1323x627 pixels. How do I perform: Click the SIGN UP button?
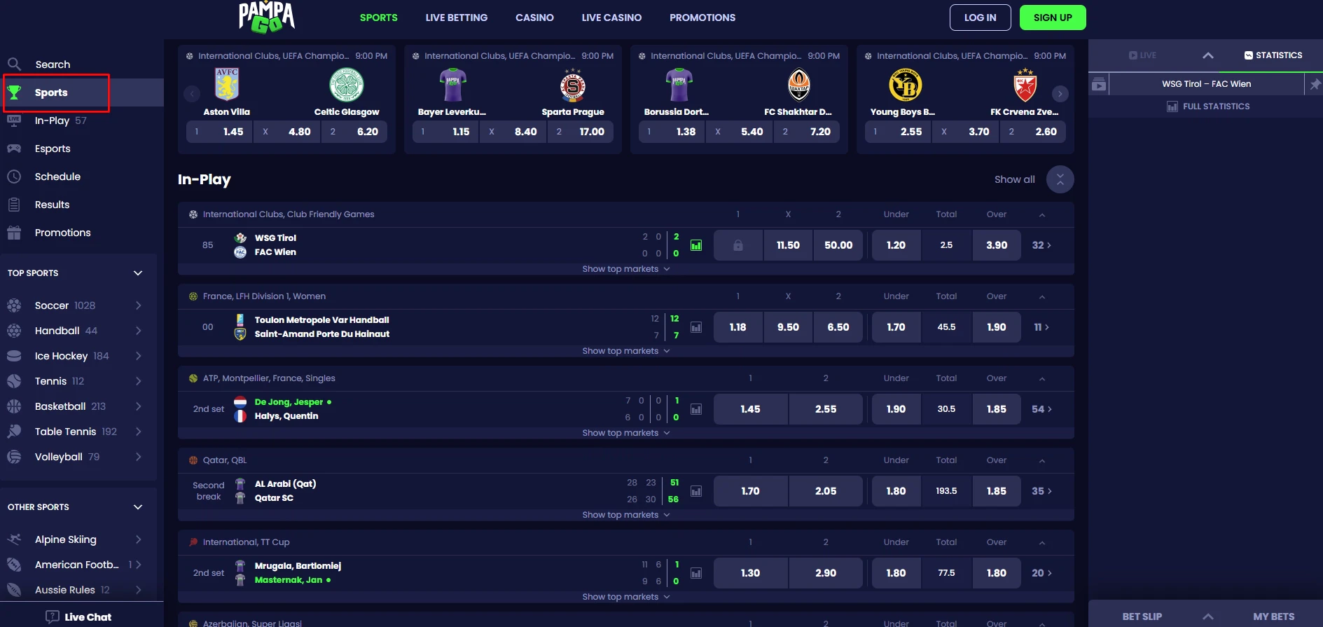1053,18
